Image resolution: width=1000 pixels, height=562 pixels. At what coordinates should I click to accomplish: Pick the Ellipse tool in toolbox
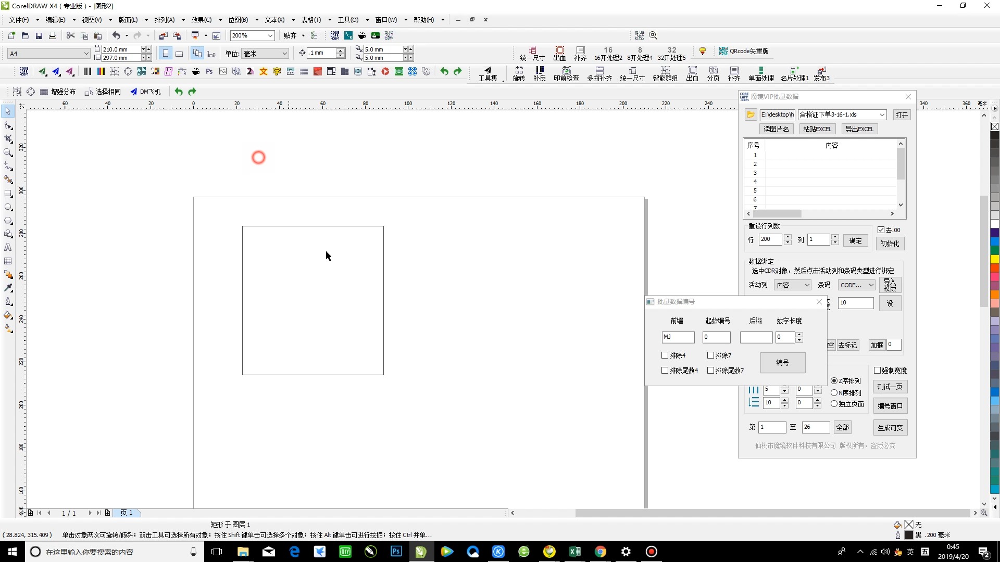click(8, 207)
